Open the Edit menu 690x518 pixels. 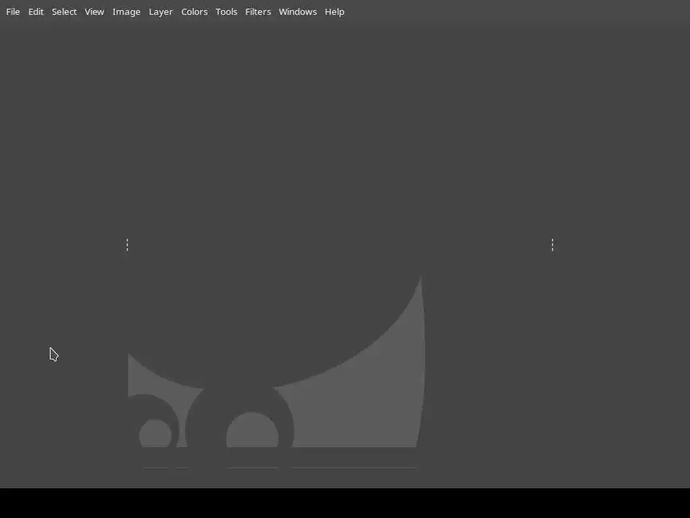[x=36, y=12]
